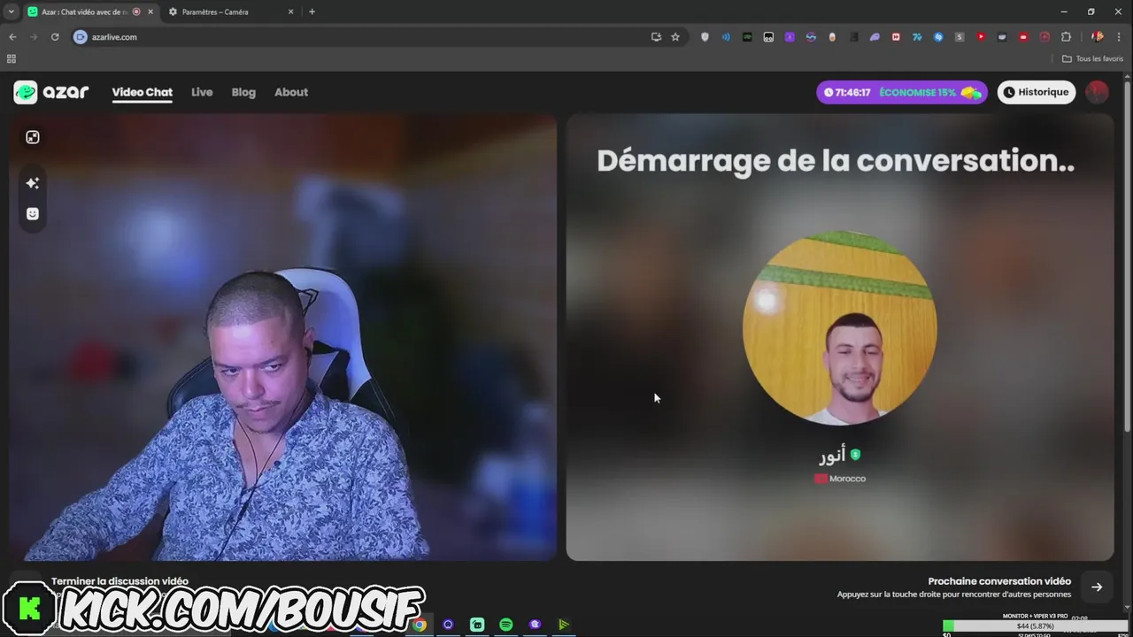
Task: Click the Prochaine conversation vidéo label
Action: (999, 581)
